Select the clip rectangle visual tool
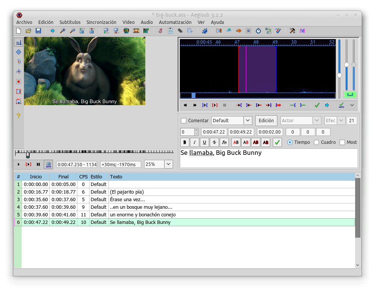Viewport: 376px width, 290px height. (x=18, y=91)
